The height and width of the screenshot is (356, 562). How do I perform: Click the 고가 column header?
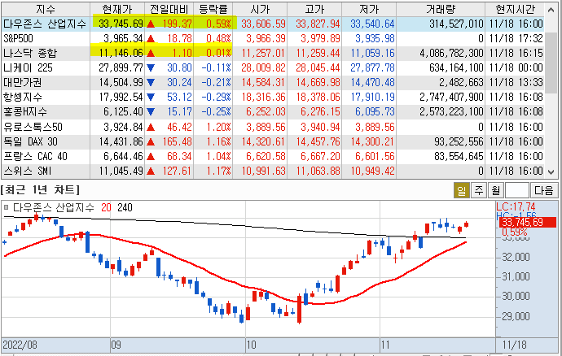coord(314,9)
